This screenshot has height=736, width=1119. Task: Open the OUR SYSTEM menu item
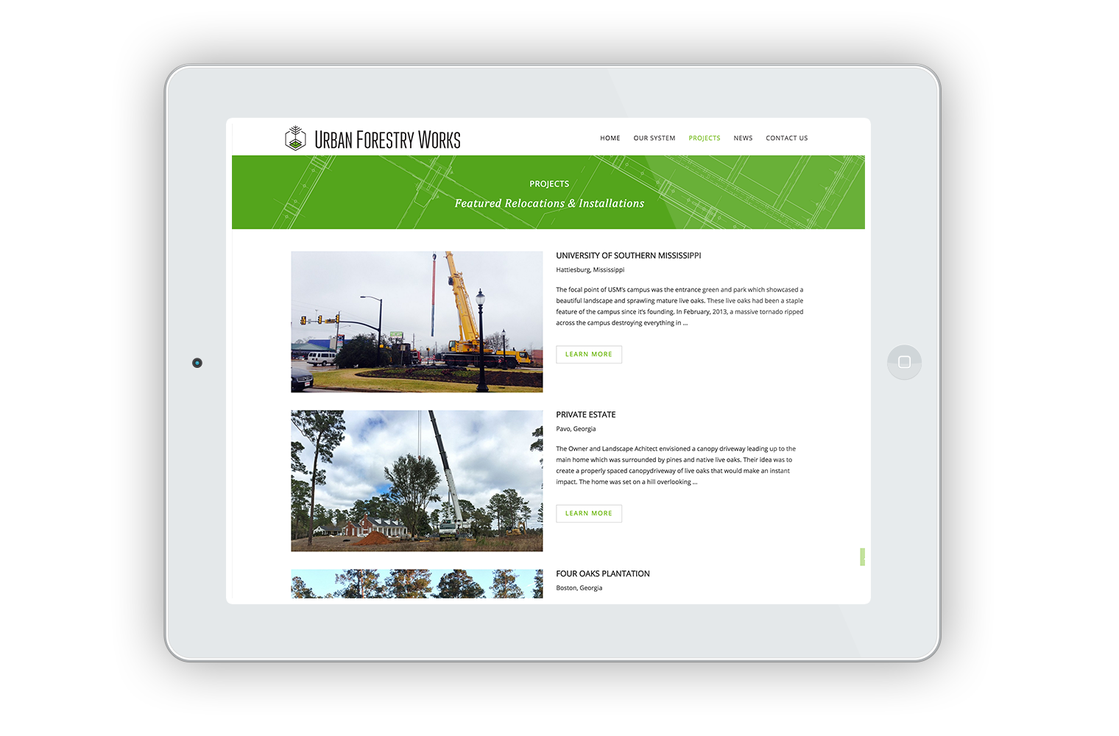click(654, 138)
